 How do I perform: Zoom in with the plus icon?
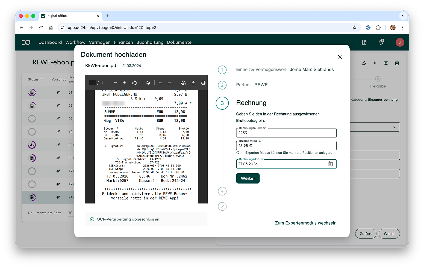pos(124,83)
